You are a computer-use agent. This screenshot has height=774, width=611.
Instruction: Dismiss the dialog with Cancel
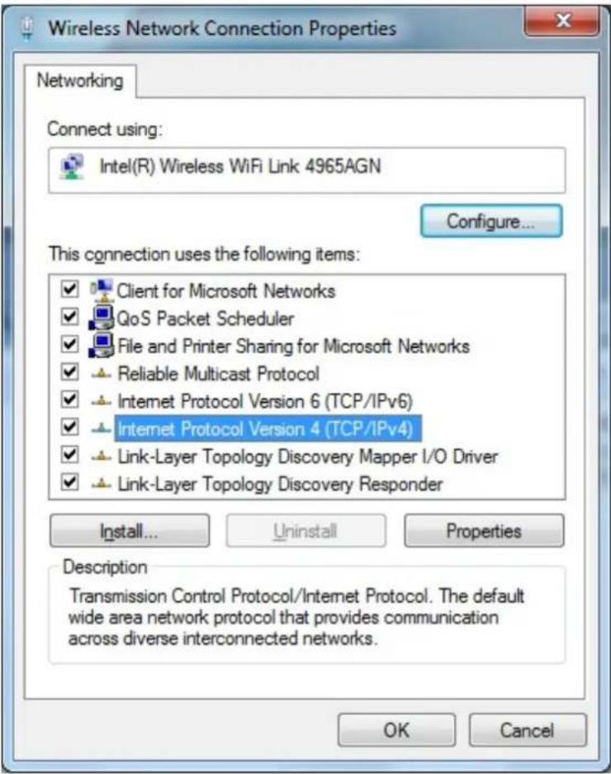(527, 730)
